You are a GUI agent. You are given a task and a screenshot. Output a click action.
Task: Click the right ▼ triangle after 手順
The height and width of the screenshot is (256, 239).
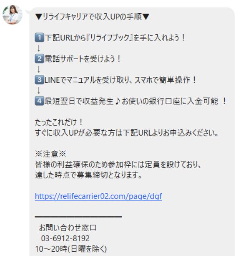[146, 17]
